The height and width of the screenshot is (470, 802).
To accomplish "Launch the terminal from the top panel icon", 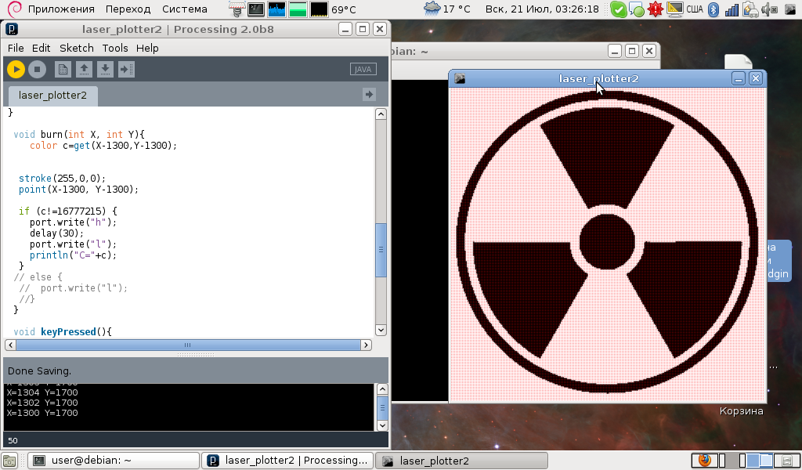I will coord(256,9).
